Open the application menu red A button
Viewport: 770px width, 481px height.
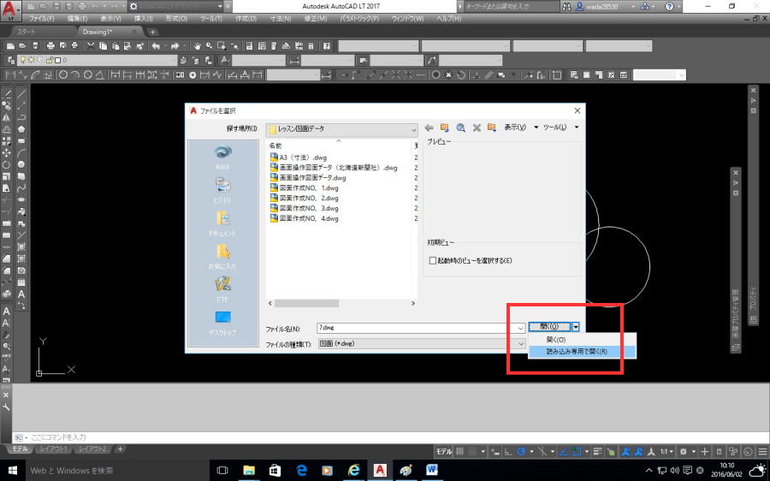click(11, 10)
